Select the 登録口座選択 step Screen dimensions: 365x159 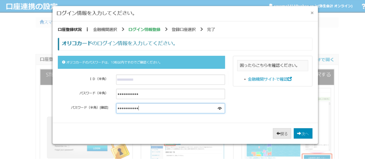point(184,30)
